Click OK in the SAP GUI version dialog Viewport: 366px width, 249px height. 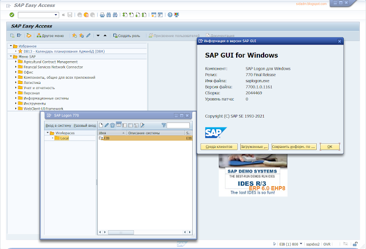pyautogui.click(x=329, y=147)
